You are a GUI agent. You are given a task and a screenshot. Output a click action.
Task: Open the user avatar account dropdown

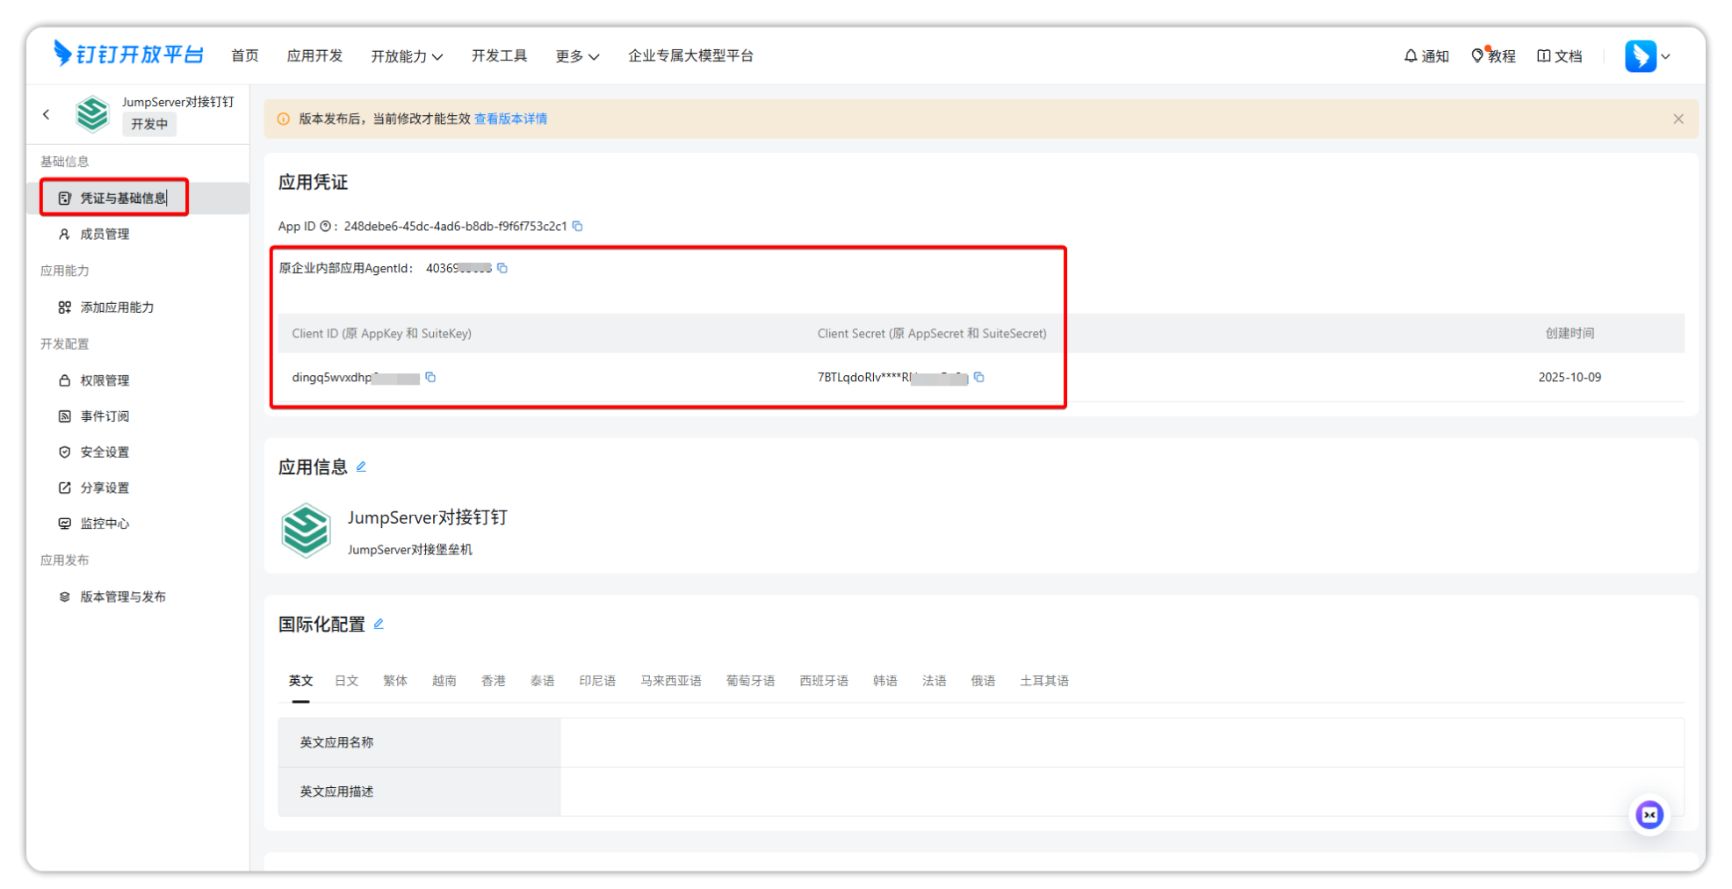1647,56
